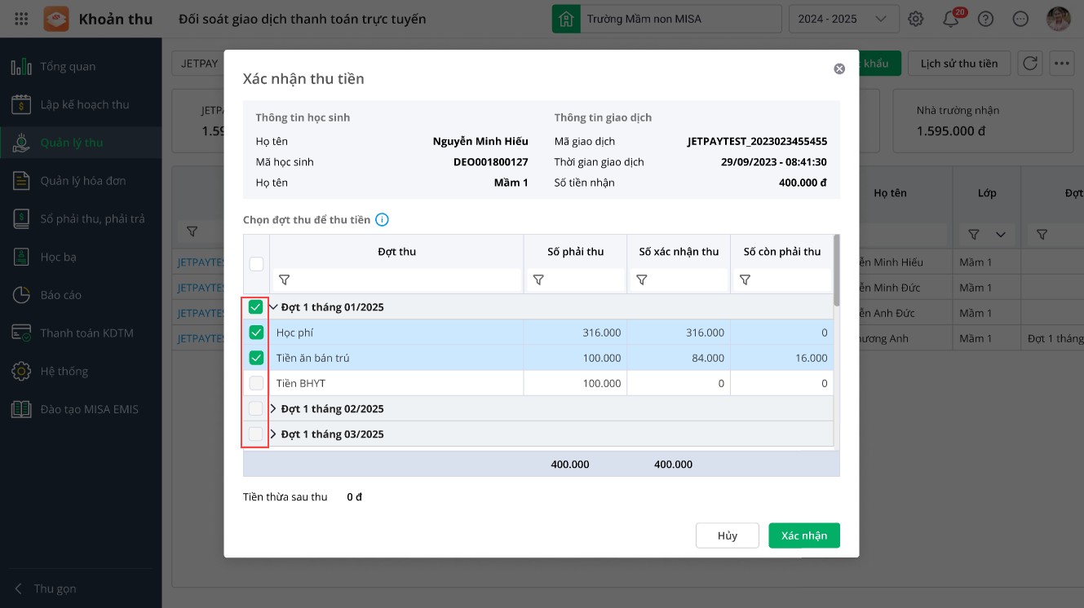
Task: Click the Xác nhận button
Action: click(803, 535)
